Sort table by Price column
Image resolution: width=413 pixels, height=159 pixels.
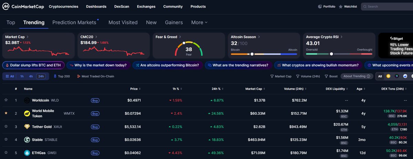coord(135,89)
